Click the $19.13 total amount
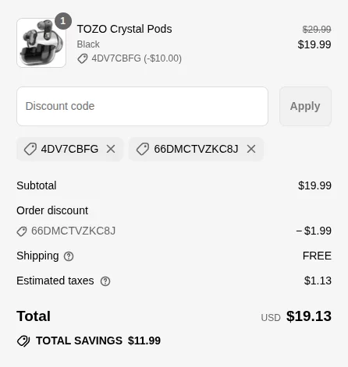 pos(309,316)
